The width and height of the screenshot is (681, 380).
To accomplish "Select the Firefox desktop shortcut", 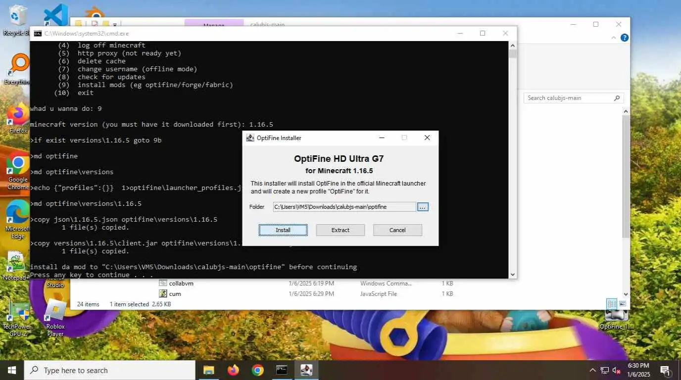I will tap(18, 119).
